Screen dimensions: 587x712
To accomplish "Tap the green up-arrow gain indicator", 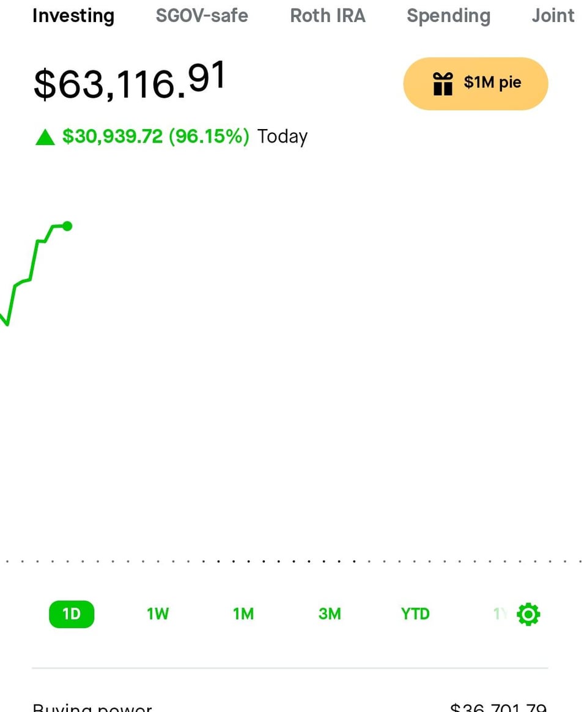I will point(45,137).
